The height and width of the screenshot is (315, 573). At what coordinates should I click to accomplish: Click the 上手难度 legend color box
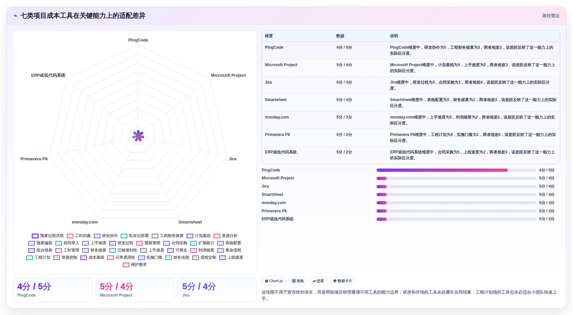pos(86,243)
